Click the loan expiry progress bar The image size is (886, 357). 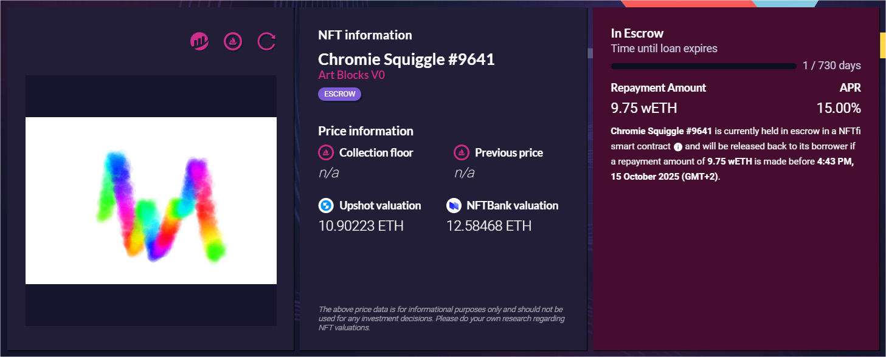[704, 66]
